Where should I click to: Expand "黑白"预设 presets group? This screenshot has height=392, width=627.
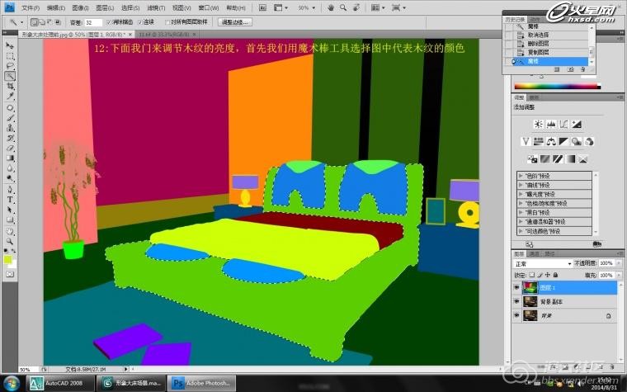point(521,212)
